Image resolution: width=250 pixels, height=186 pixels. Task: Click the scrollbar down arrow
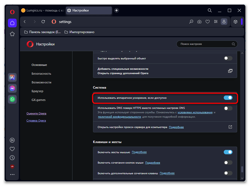[242, 178]
